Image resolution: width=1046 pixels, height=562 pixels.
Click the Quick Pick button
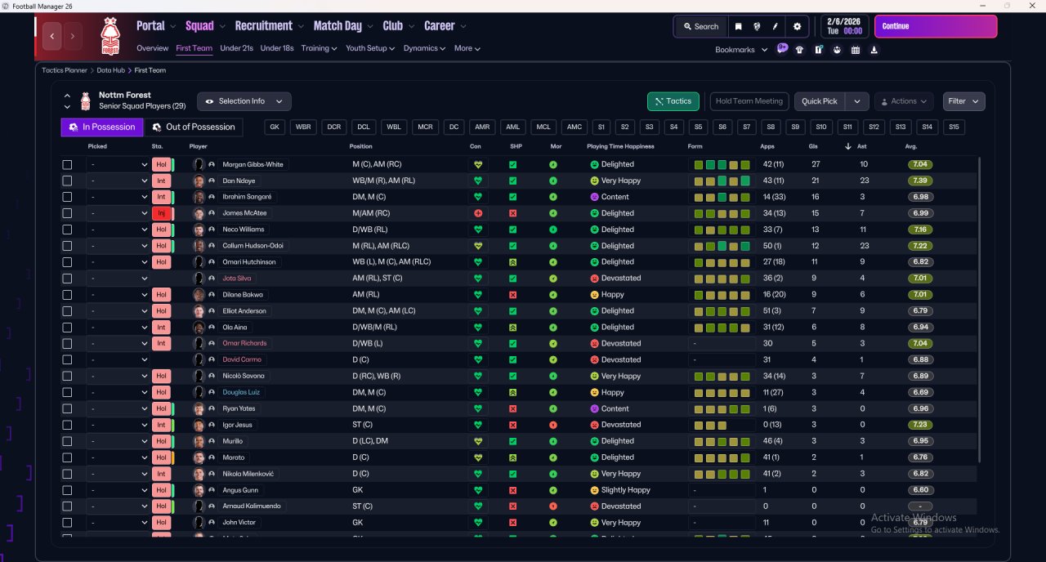(x=820, y=101)
